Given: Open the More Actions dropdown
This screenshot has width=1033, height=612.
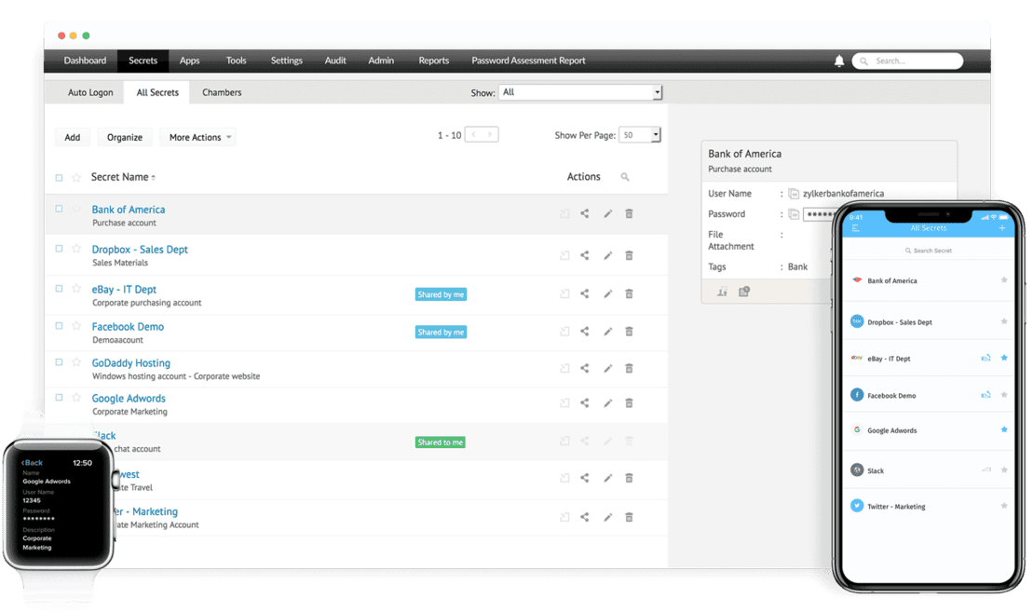Looking at the screenshot, I should click(197, 137).
